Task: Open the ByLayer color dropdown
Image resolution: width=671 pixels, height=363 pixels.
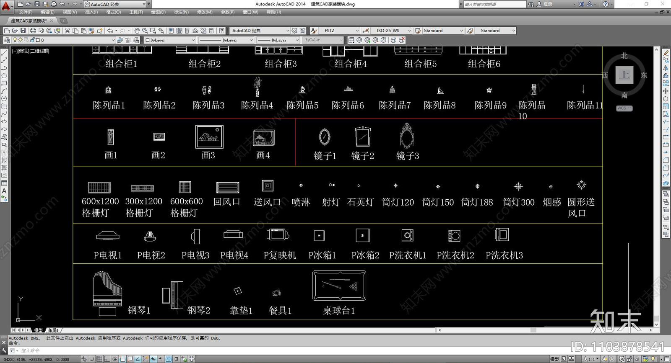Action: tap(193, 40)
